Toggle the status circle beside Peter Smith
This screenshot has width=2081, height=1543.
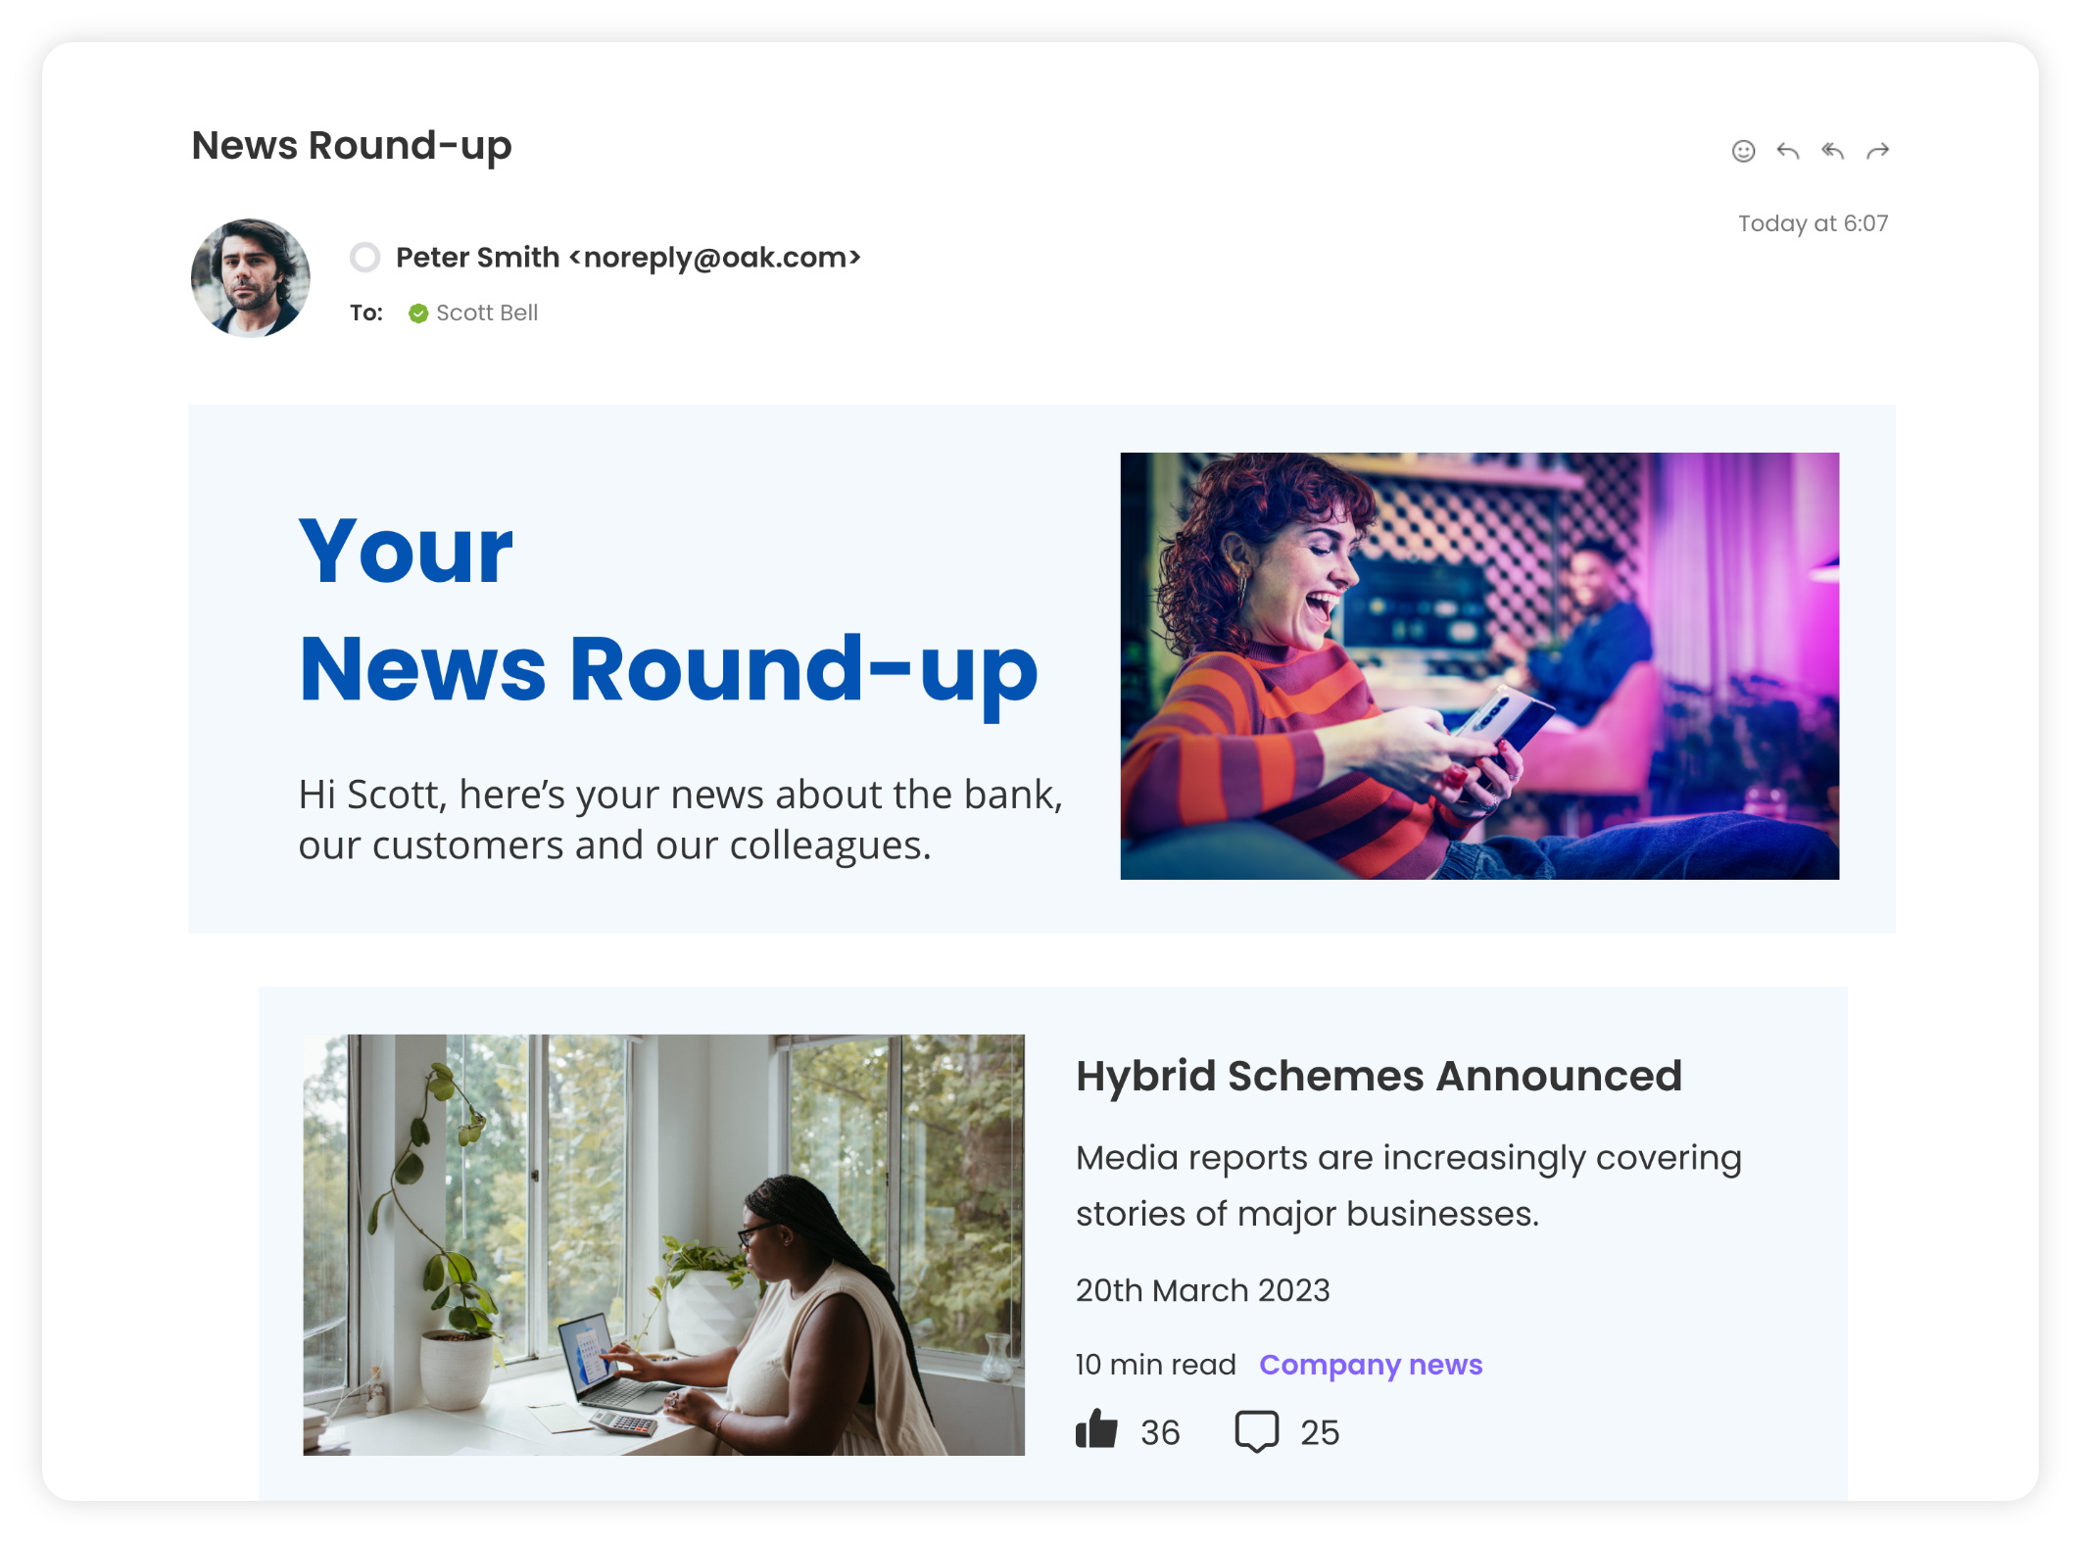pyautogui.click(x=365, y=258)
